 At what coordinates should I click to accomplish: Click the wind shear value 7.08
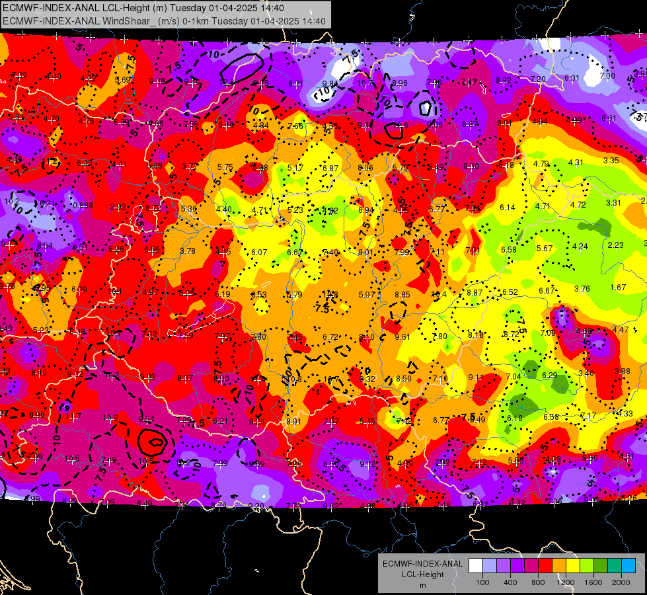tap(548, 333)
